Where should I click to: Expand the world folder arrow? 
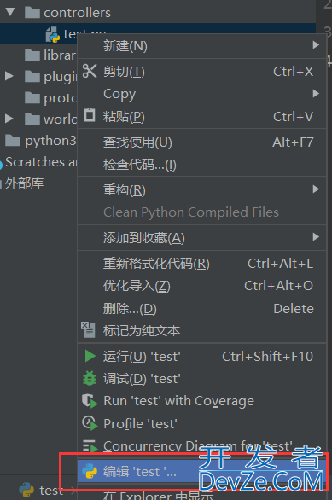click(9, 119)
